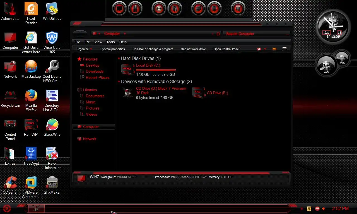The width and height of the screenshot is (357, 214).
Task: Open Desktop under Favorites
Action: coord(90,65)
